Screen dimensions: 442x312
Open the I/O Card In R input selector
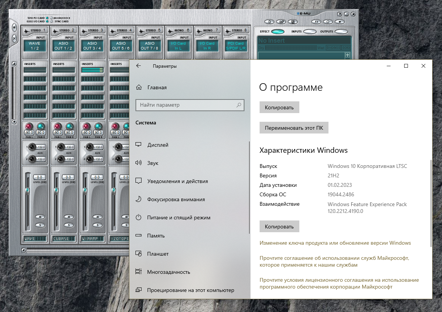[207, 46]
